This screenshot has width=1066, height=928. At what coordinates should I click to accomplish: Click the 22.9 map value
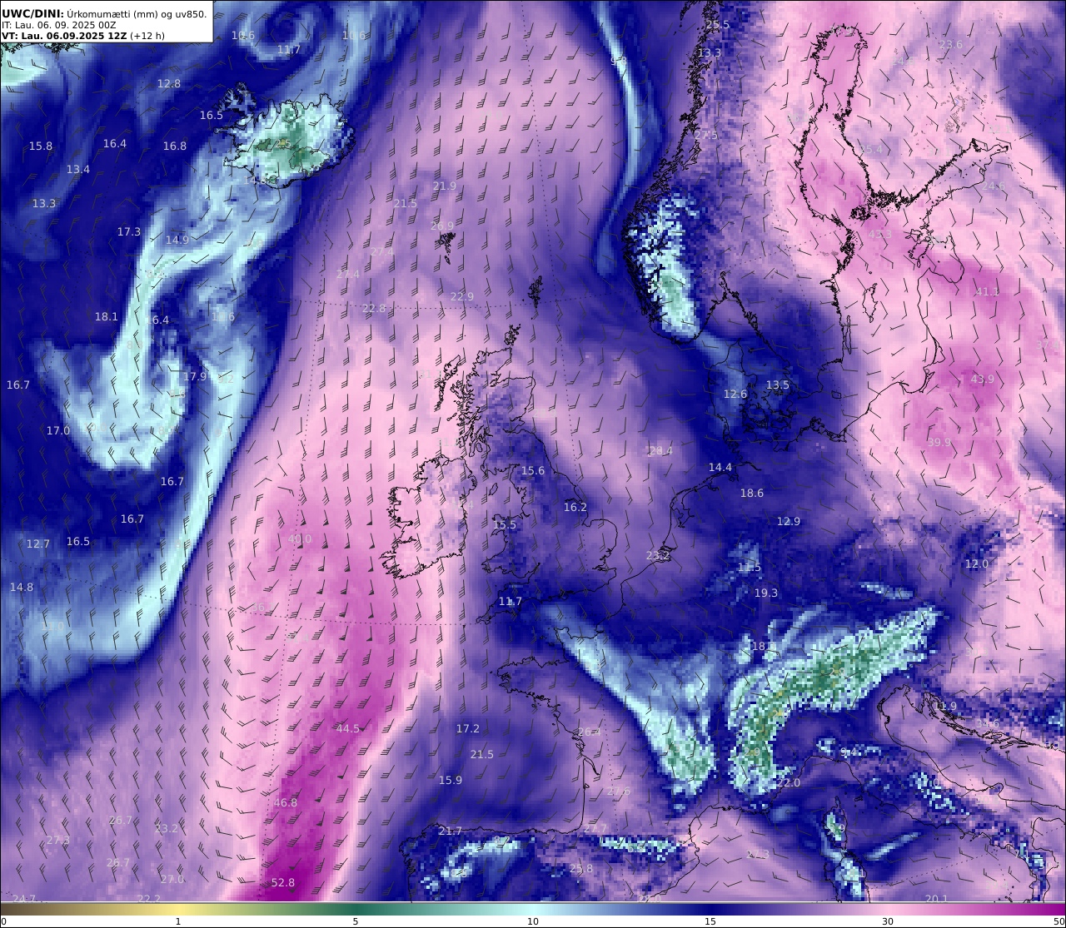click(x=462, y=296)
